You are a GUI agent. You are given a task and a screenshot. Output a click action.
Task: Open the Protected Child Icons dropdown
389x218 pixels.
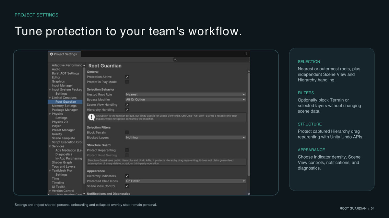point(185,181)
